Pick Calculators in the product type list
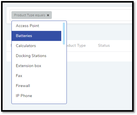 click(36, 46)
